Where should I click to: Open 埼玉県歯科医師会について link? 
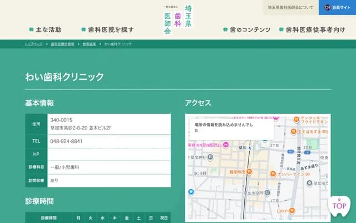(290, 8)
